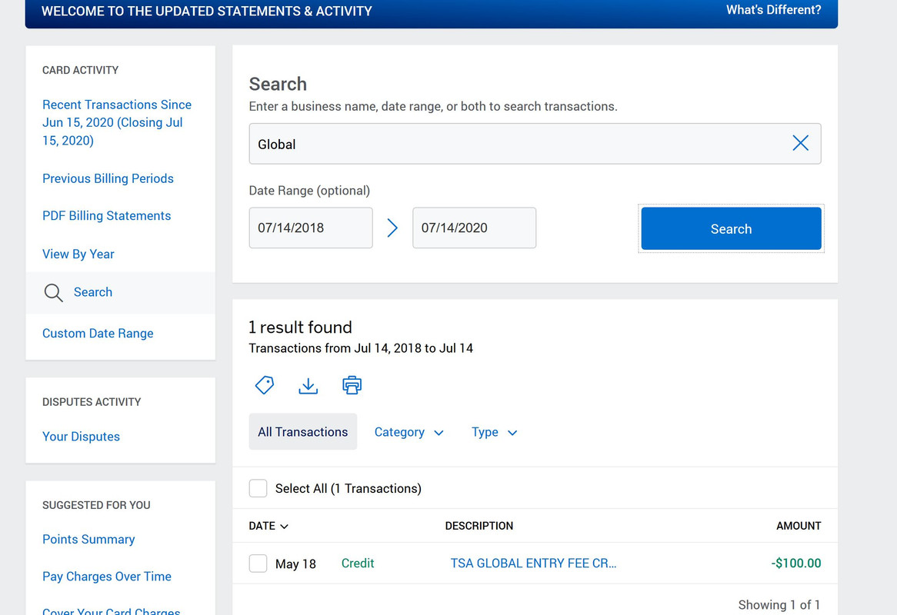Sort by the DATE column header arrow
This screenshot has height=615, width=897.
(x=285, y=526)
